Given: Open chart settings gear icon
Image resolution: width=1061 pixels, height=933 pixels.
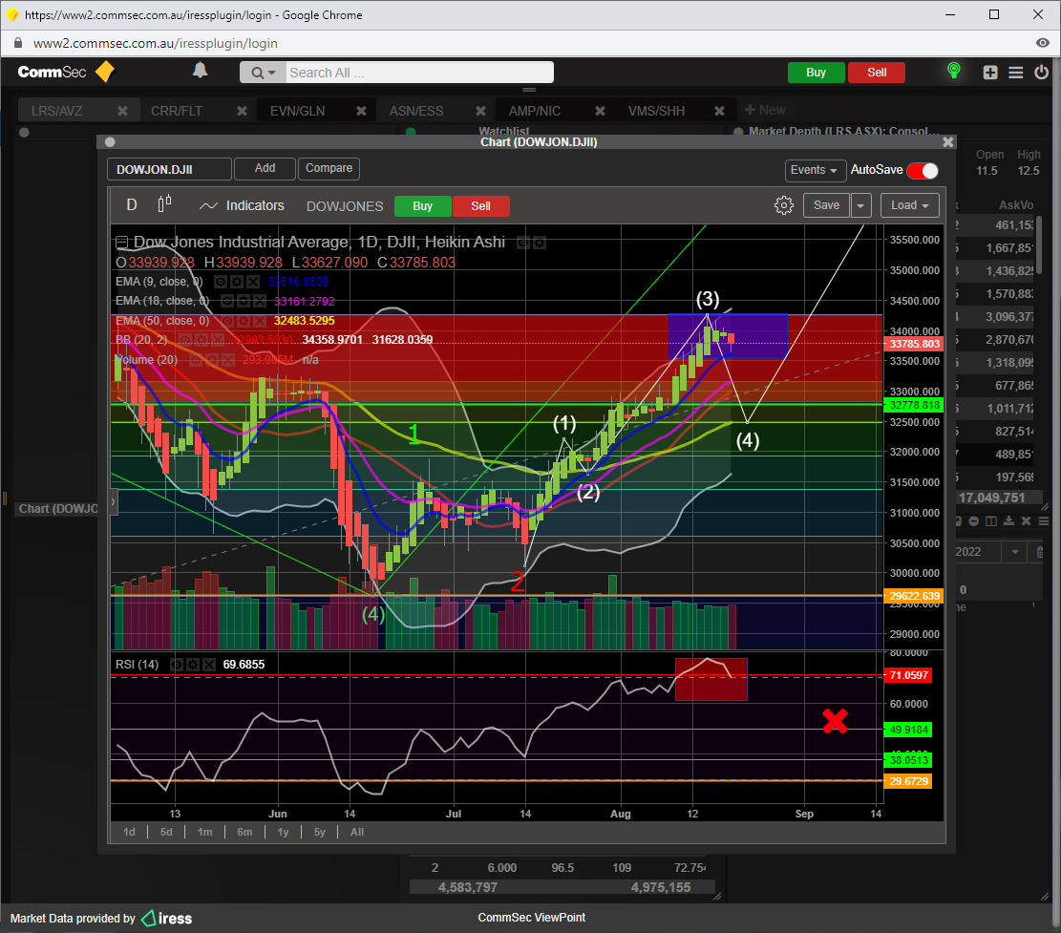Looking at the screenshot, I should pyautogui.click(x=783, y=205).
